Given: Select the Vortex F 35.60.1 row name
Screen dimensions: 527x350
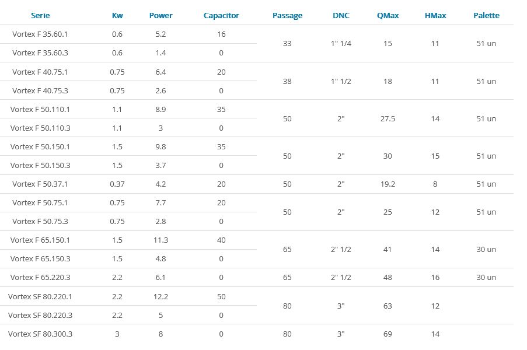Looking at the screenshot, I should [x=40, y=34].
